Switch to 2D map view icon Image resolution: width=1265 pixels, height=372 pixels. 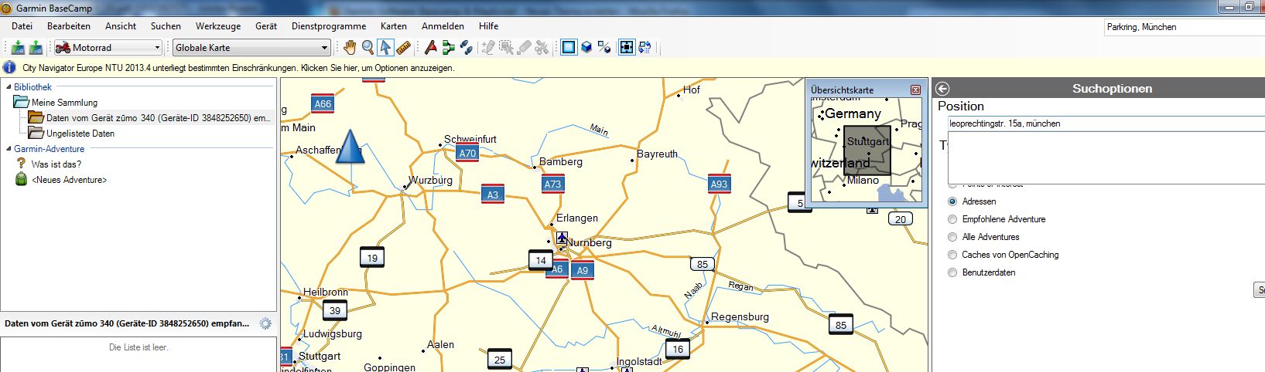coord(569,48)
